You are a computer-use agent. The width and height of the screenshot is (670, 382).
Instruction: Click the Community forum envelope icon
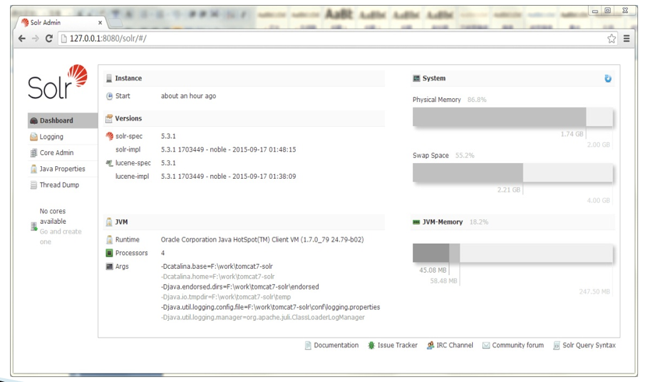click(486, 345)
